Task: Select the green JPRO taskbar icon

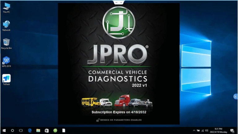Action: 55,131
